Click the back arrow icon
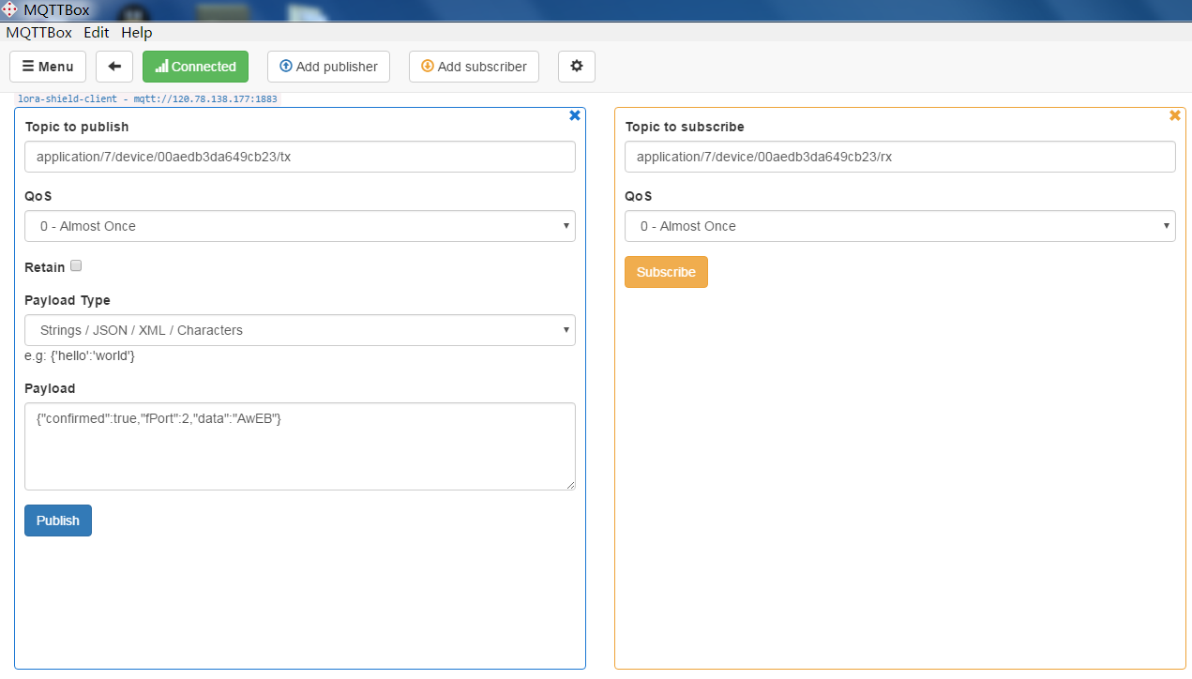This screenshot has width=1192, height=679. click(114, 67)
